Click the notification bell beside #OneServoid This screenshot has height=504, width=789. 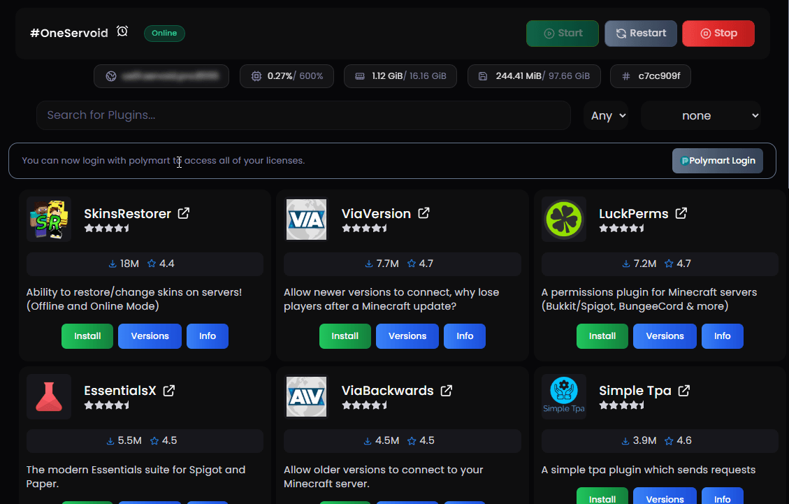pyautogui.click(x=122, y=31)
